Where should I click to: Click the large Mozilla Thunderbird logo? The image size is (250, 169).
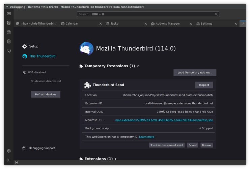coord(86,49)
